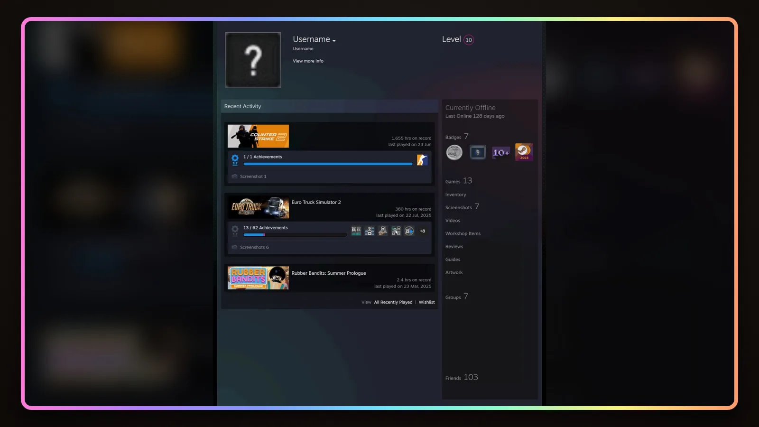Open Rubber Bandits: Summer Prologue title
This screenshot has width=759, height=427.
point(328,273)
